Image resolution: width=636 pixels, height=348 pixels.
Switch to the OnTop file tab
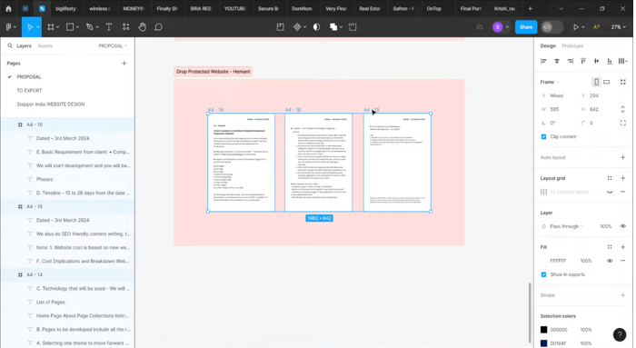[x=434, y=8]
